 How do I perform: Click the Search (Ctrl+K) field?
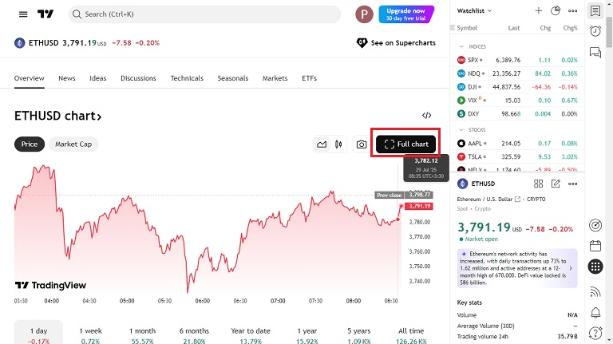[204, 14]
